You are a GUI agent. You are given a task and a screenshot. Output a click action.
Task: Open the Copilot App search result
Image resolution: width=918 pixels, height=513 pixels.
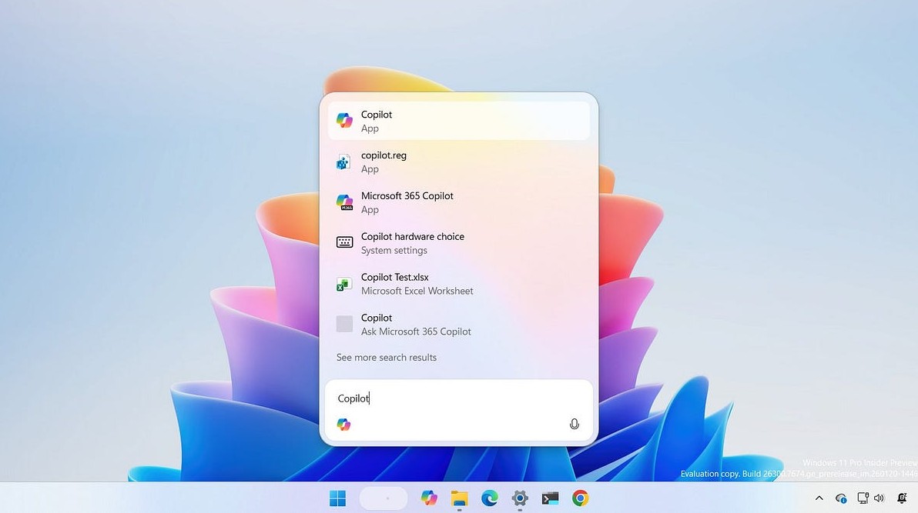[458, 121]
